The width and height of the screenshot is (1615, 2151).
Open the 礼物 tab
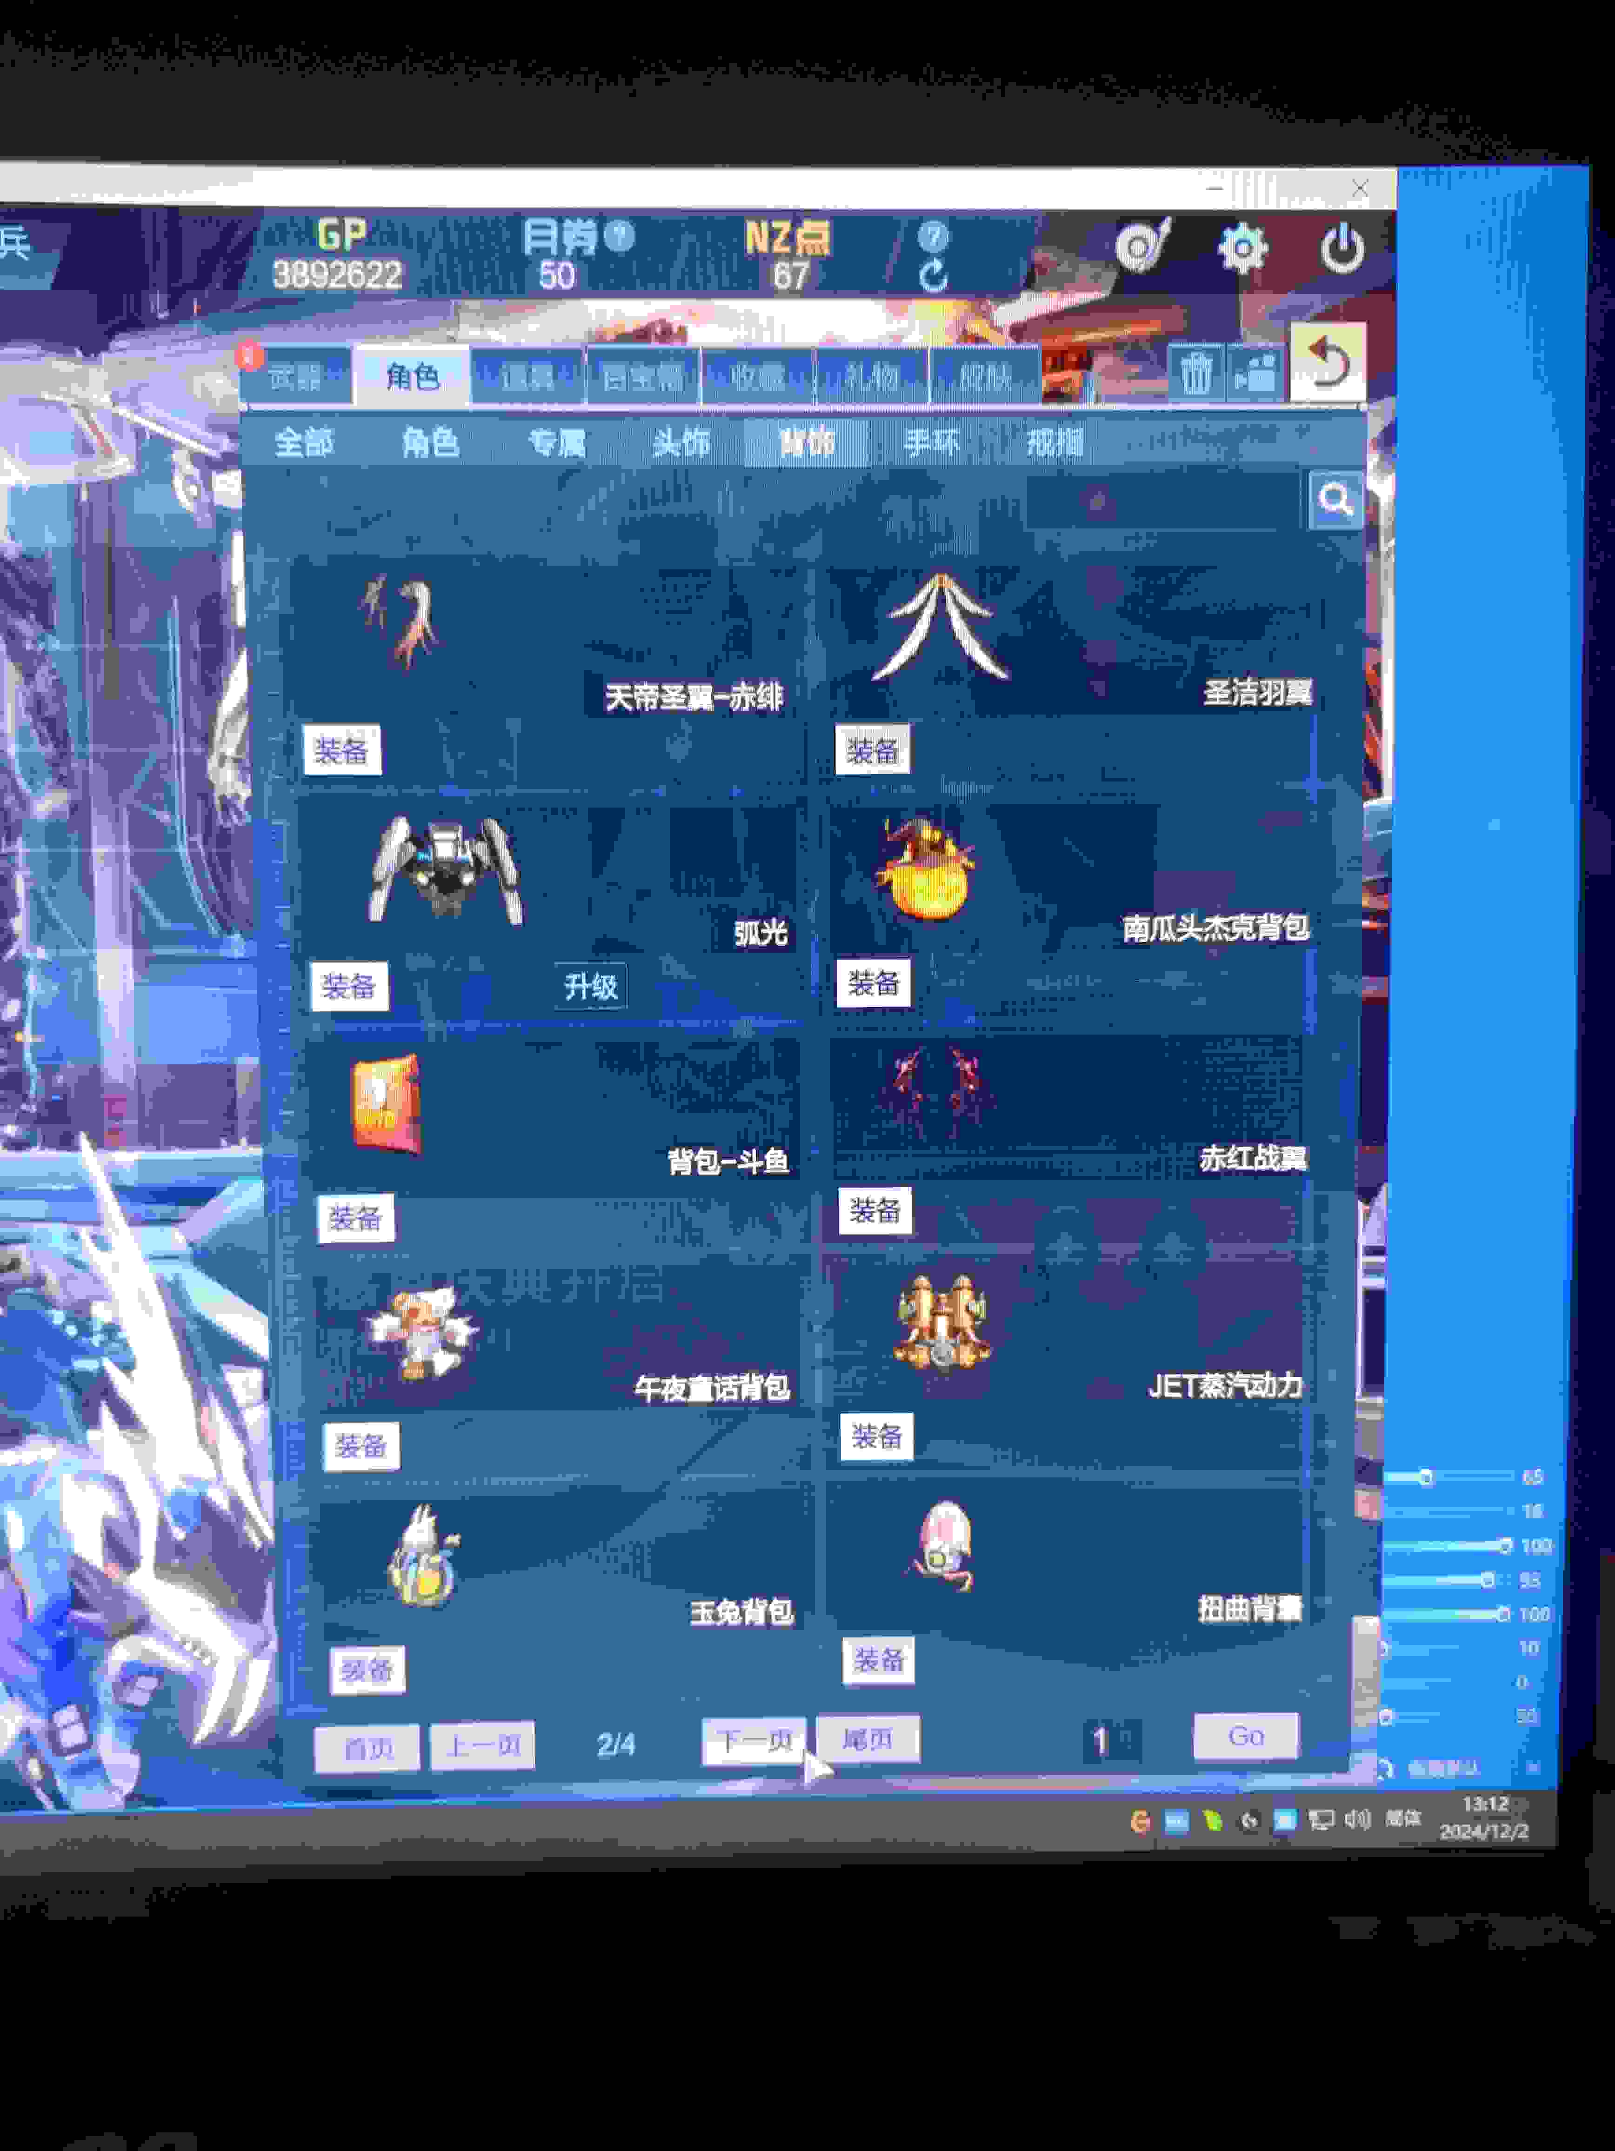pos(872,375)
